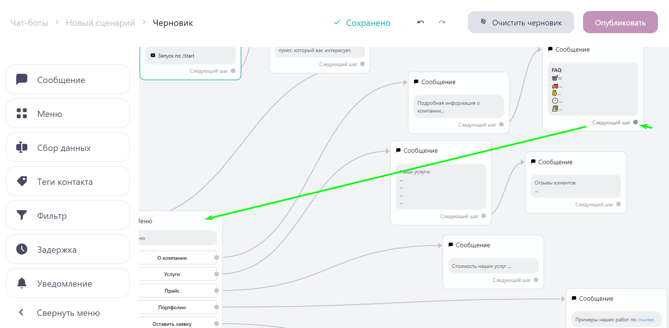Add a Фильтр block from sidebar
Image resolution: width=669 pixels, height=328 pixels.
[68, 215]
